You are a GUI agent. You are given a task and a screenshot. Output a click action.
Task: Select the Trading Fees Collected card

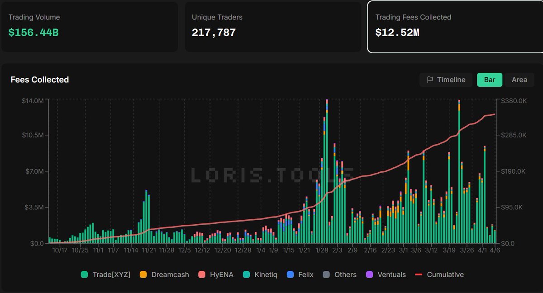pyautogui.click(x=455, y=26)
